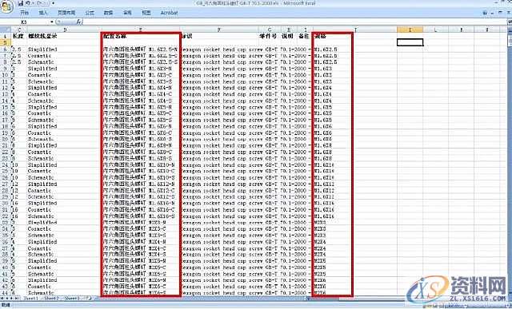
Task: Click the M1.6X3-N configuration cell in row 9
Action: pos(141,69)
